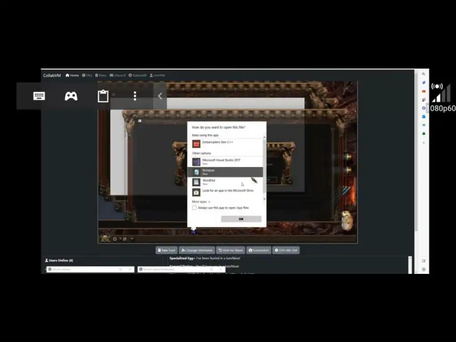Click the Vote for Reset button
This screenshot has height=342, width=456.
pos(230,250)
